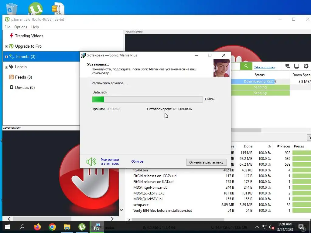Open the File menu in uTorrent
Screen dimensions: 311x233
[7, 27]
